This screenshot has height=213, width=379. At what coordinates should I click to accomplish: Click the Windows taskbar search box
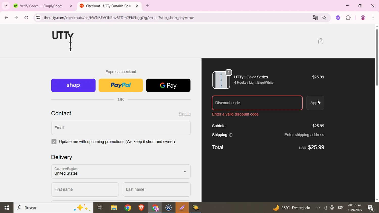[x=53, y=208]
